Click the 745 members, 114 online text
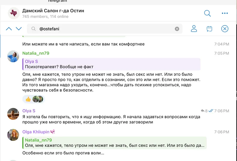 [45, 17]
